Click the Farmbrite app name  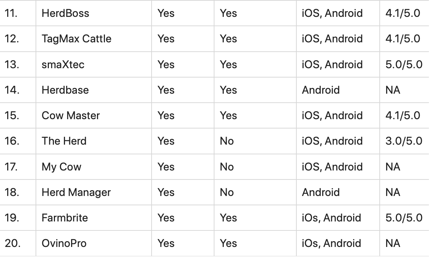point(65,218)
